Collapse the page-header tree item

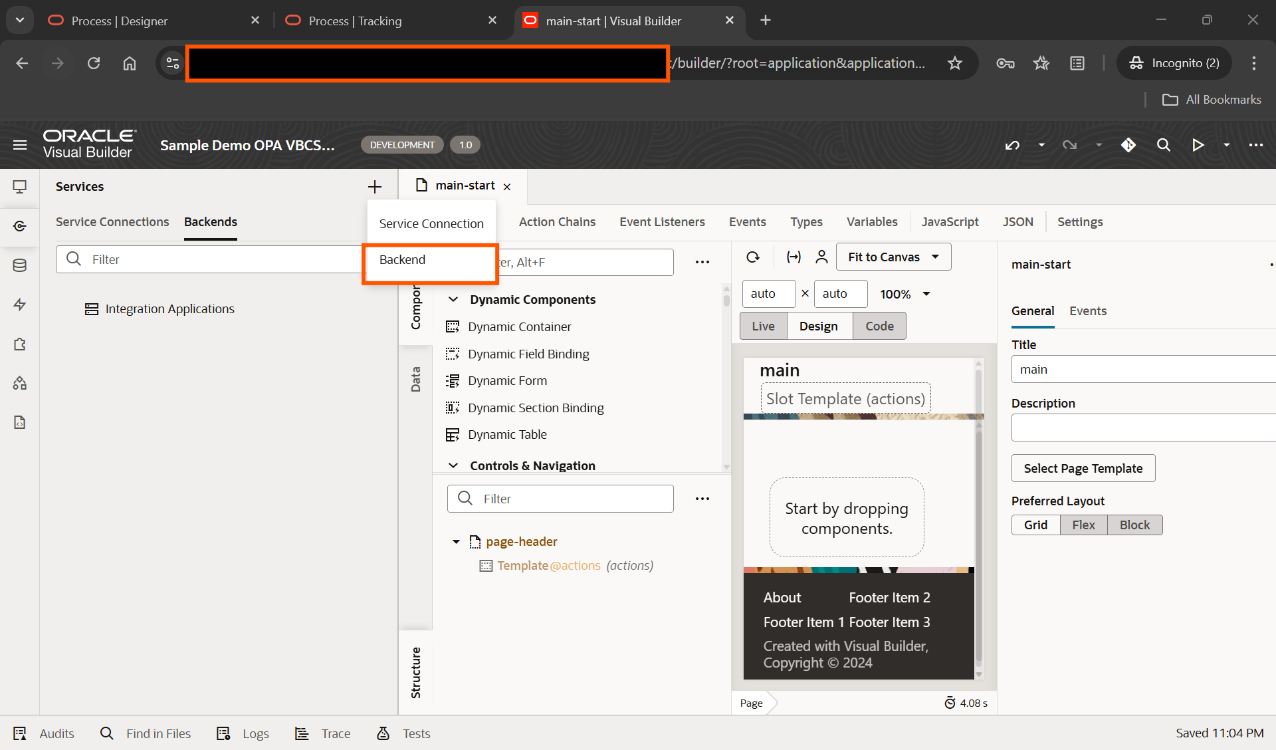[456, 541]
